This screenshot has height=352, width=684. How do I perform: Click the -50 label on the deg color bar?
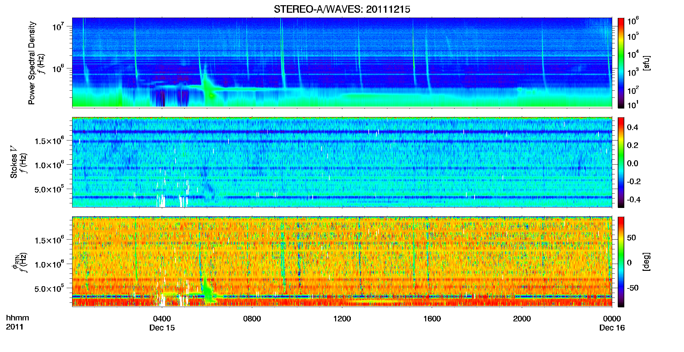pos(633,288)
